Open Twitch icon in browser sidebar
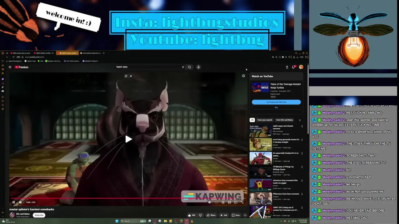 pyautogui.click(x=3, y=79)
